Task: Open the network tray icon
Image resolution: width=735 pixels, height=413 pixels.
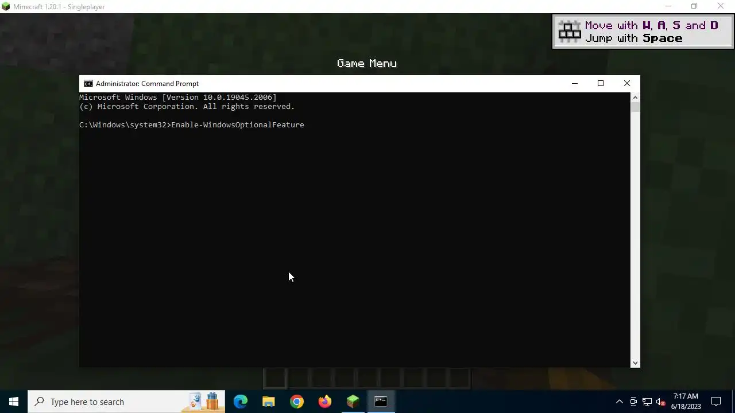Action: 647,402
